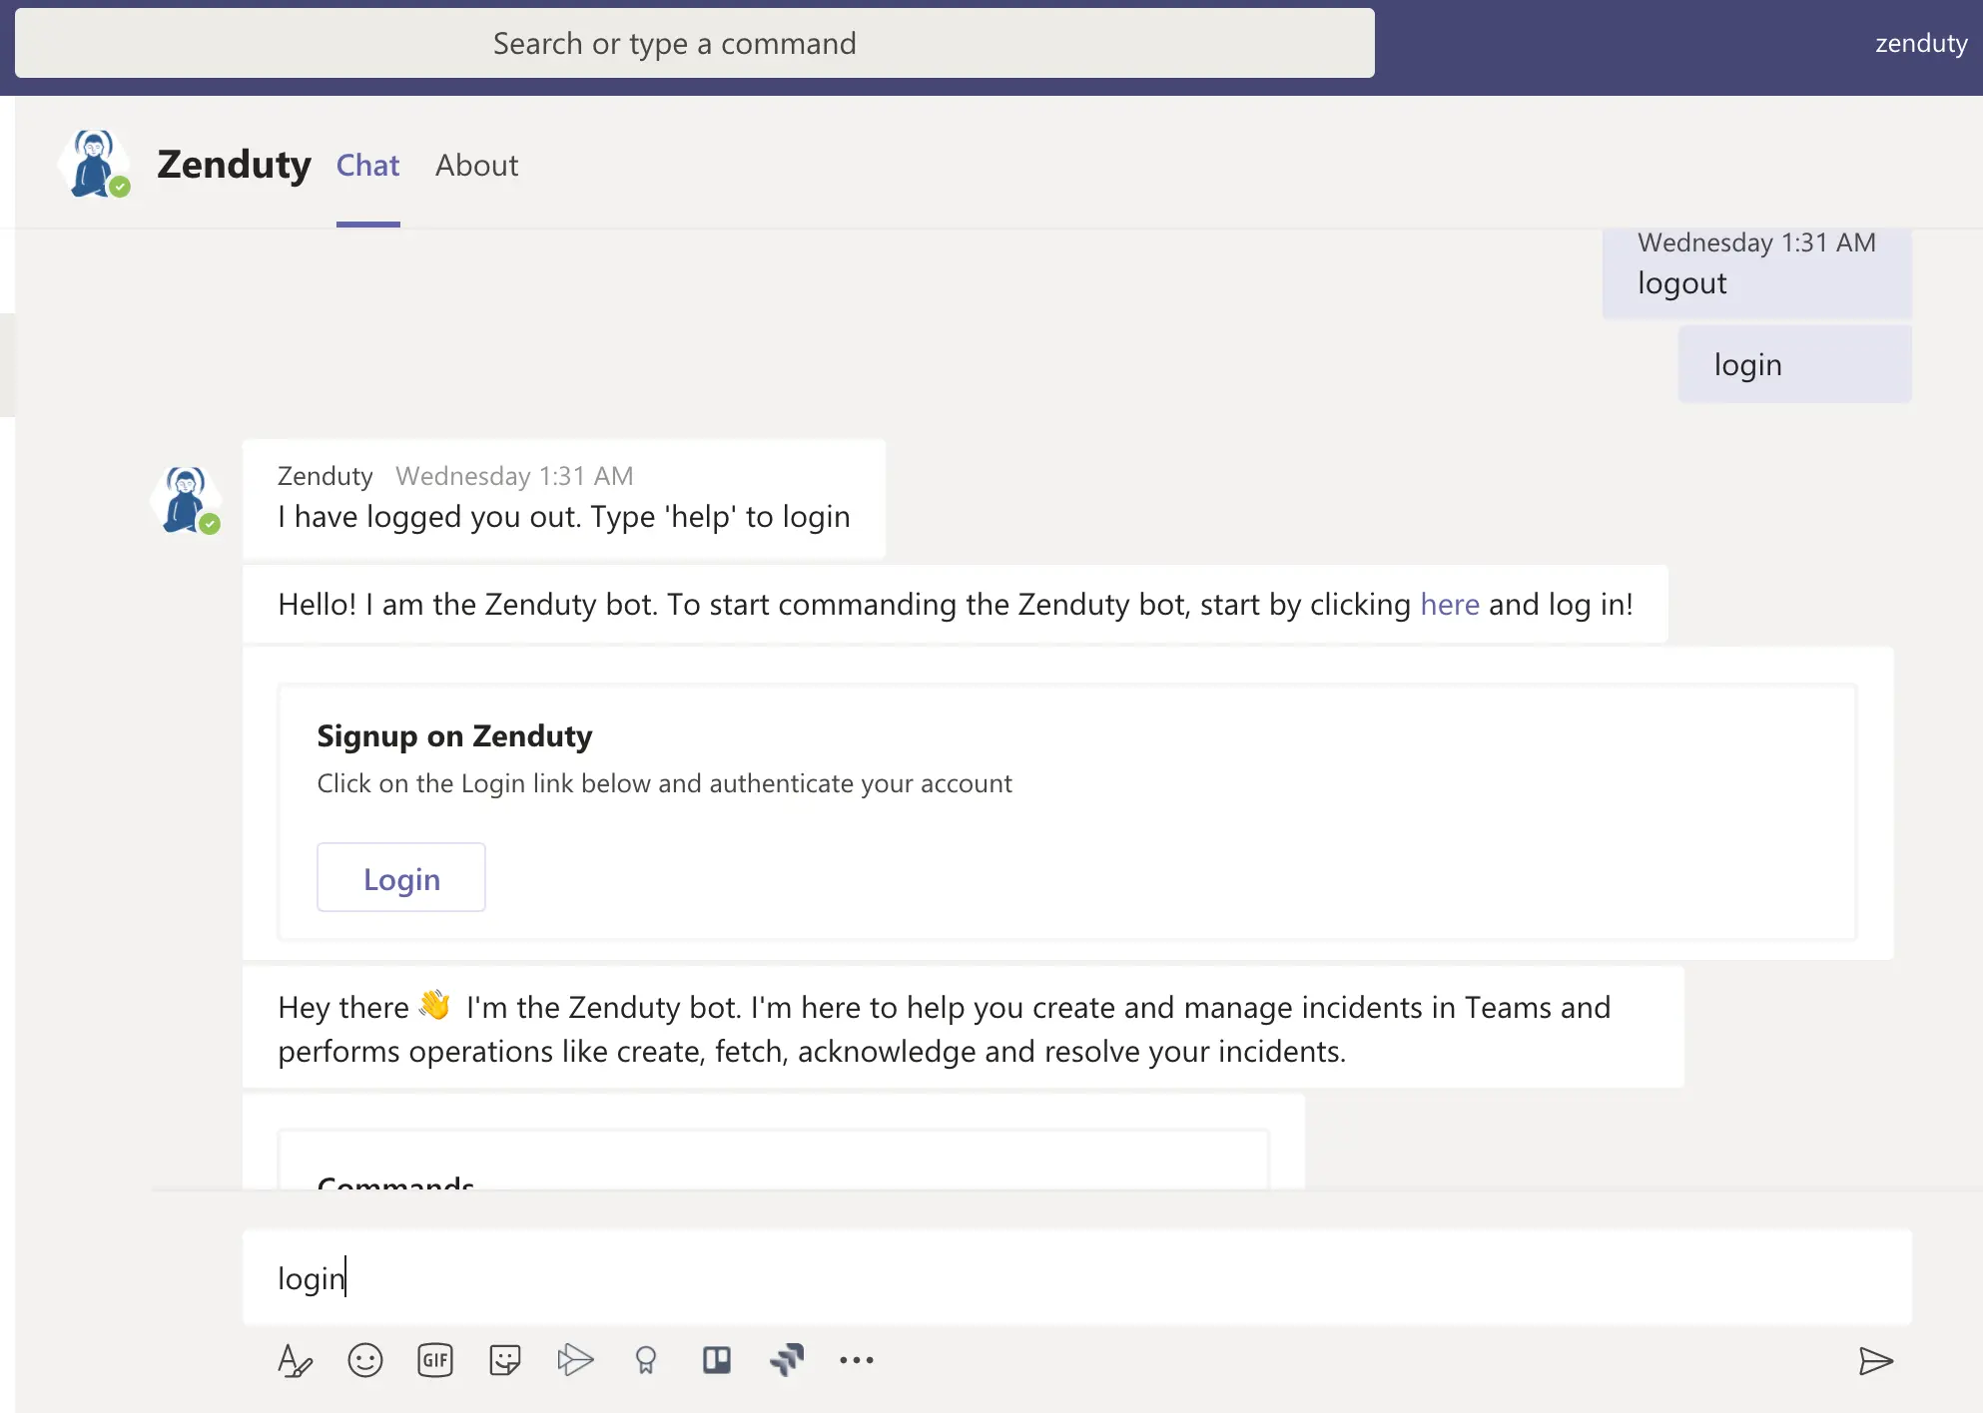
Task: Open the sticker picker
Action: pos(505,1360)
